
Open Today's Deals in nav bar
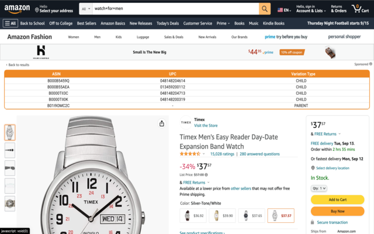pyautogui.click(x=168, y=23)
